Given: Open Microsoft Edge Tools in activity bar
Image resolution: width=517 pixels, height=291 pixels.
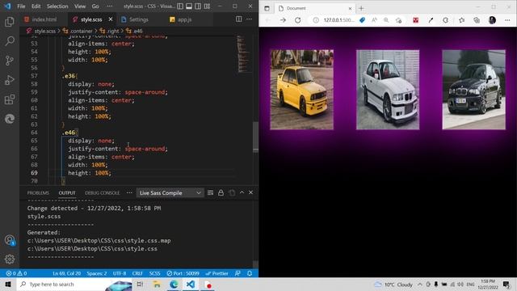Looking at the screenshot, I should [10, 119].
